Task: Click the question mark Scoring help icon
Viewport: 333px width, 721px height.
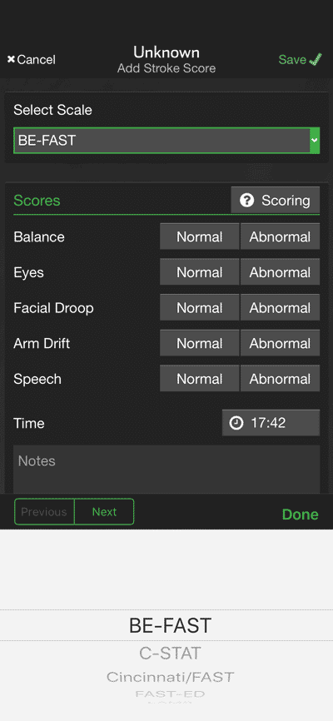Action: point(247,201)
